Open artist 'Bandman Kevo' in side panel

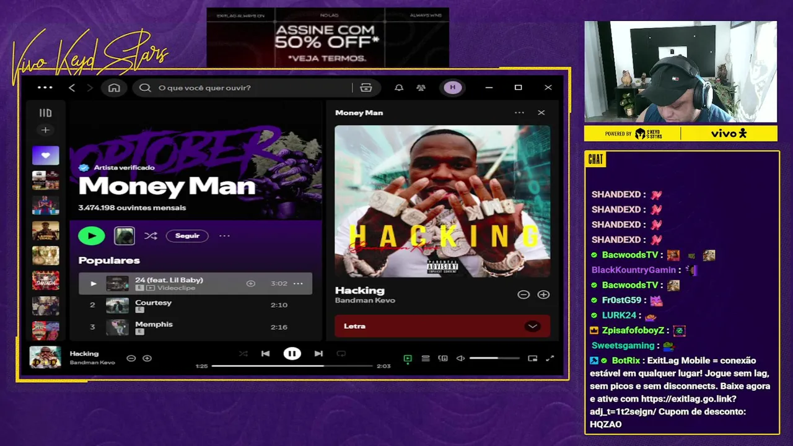tap(365, 300)
